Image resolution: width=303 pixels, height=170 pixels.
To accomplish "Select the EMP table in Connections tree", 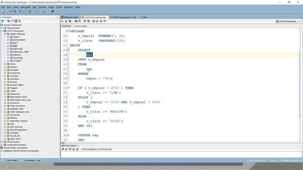I will tap(15, 46).
